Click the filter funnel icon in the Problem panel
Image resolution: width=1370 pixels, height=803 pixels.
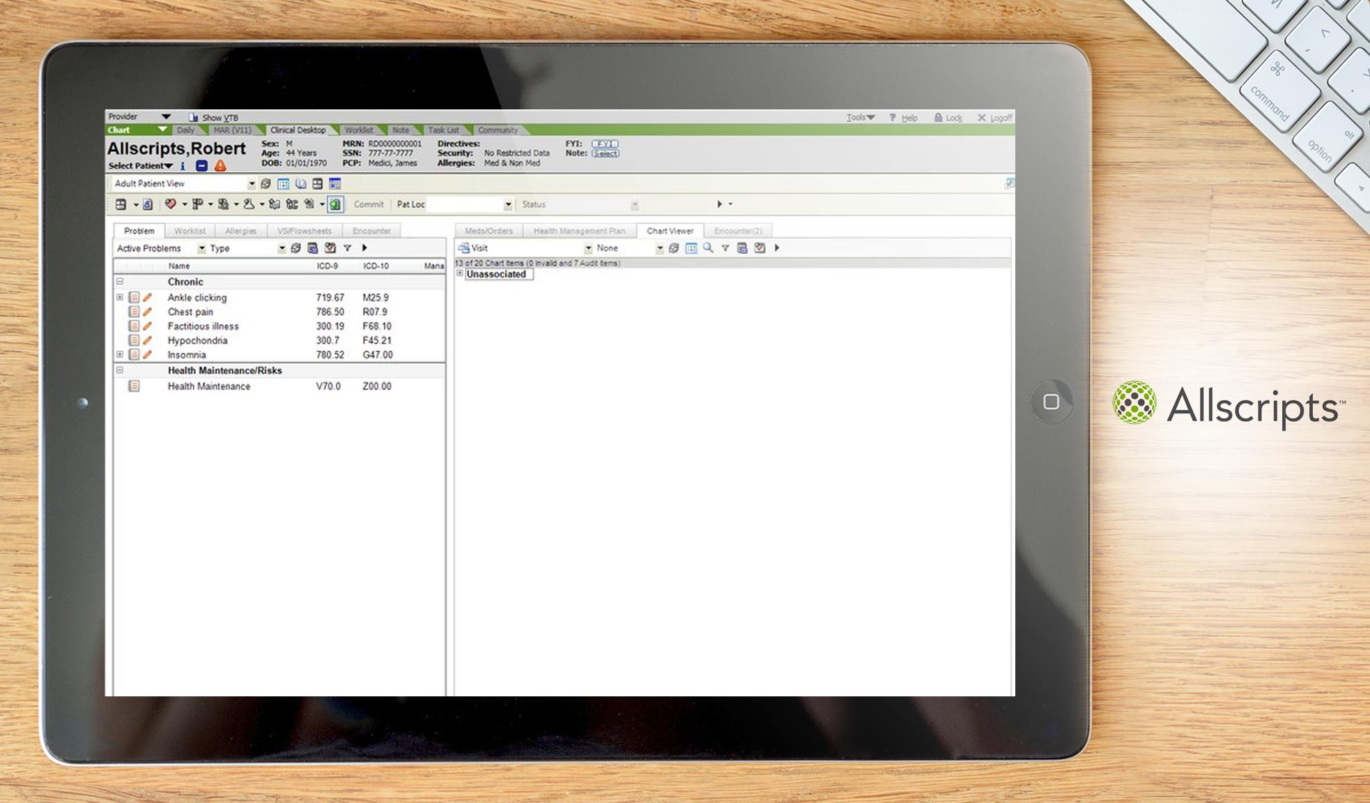pyautogui.click(x=348, y=248)
